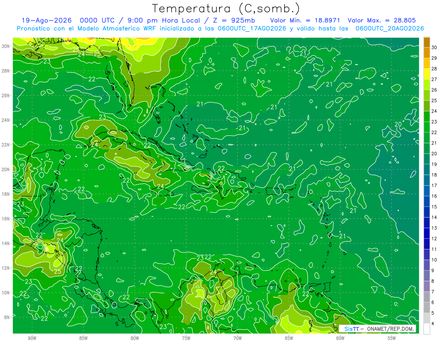Click the legend scale value "13"
Screen dimensions: 444x343
coord(434,228)
